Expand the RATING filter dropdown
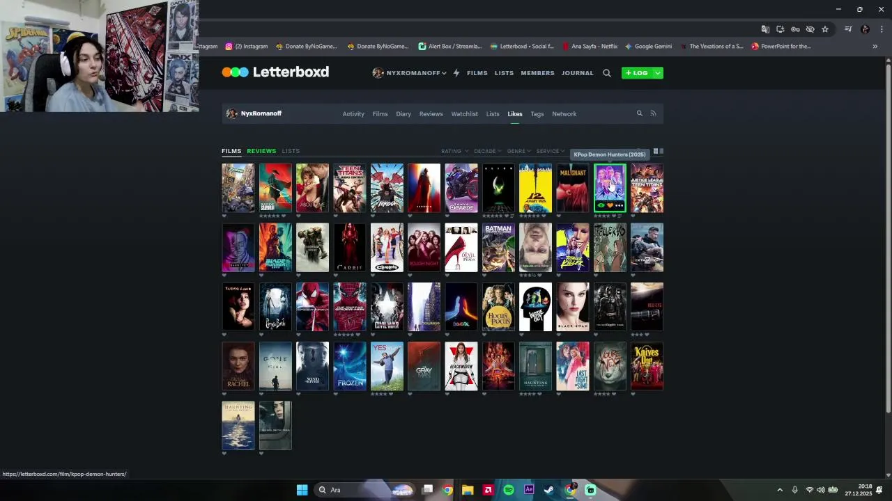The height and width of the screenshot is (501, 892). tap(454, 151)
